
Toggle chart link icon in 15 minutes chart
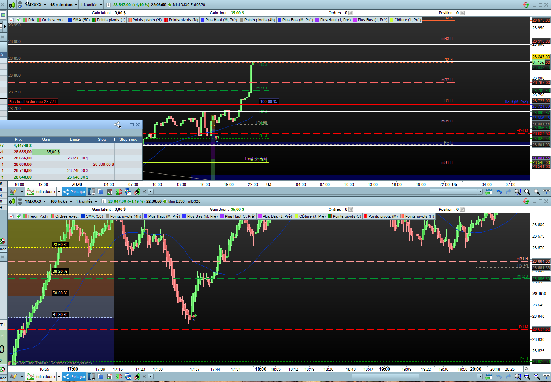20,5
